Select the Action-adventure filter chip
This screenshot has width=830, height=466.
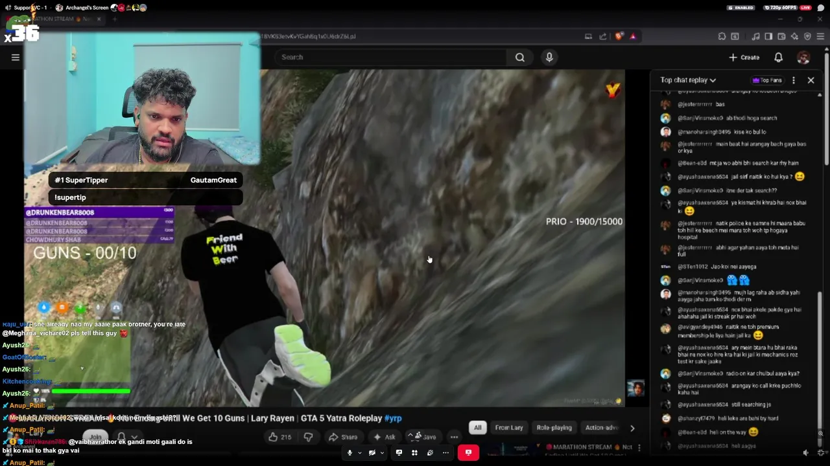[x=602, y=428]
